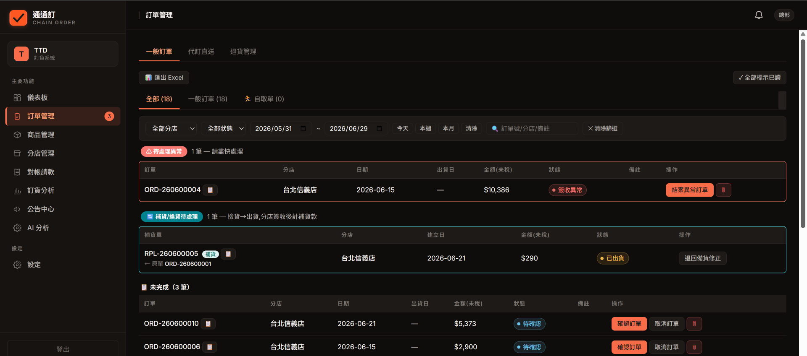Viewport: 807px width, 356px height.
Task: Select 全部 (18) filter tab
Action: point(159,99)
